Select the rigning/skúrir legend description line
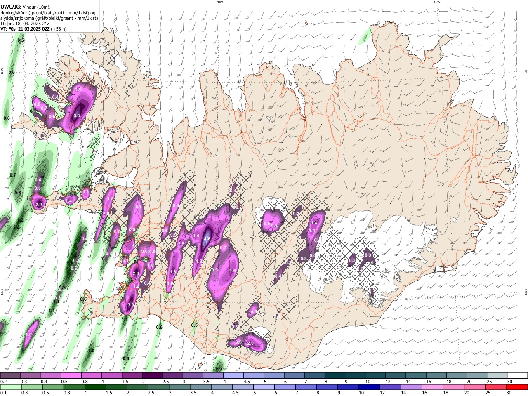The height and width of the screenshot is (396, 528). click(47, 13)
